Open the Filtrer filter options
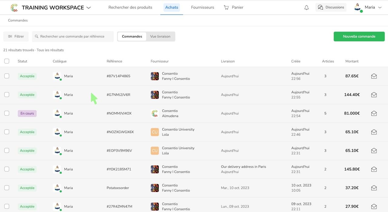The height and width of the screenshot is (212, 388). pos(16,36)
